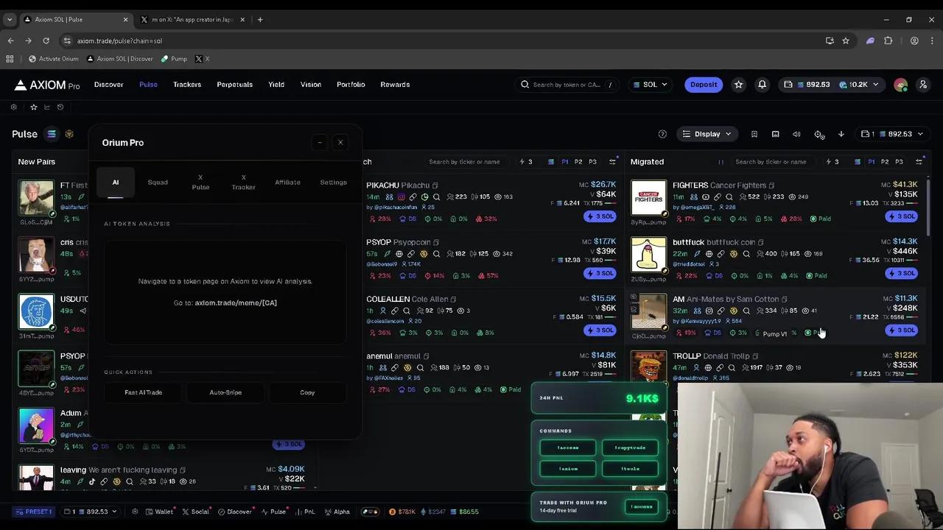Click the Fast AI Trade quick action
This screenshot has width=943, height=530.
[x=143, y=392]
